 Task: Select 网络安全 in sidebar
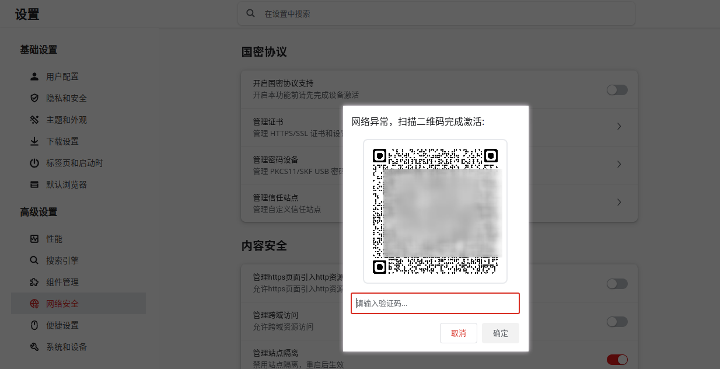click(x=79, y=304)
